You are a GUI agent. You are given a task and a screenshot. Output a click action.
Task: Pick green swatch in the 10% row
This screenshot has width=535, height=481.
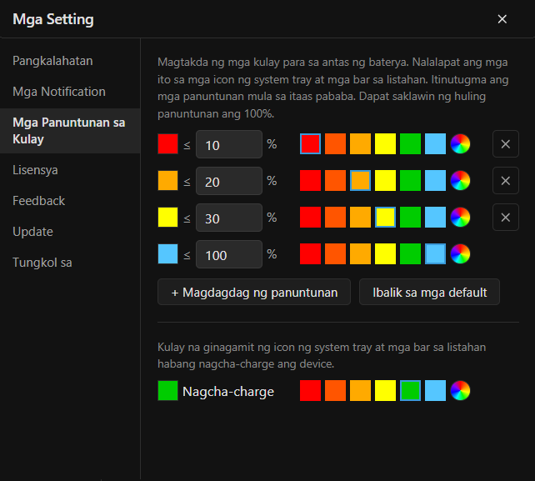[x=410, y=143]
